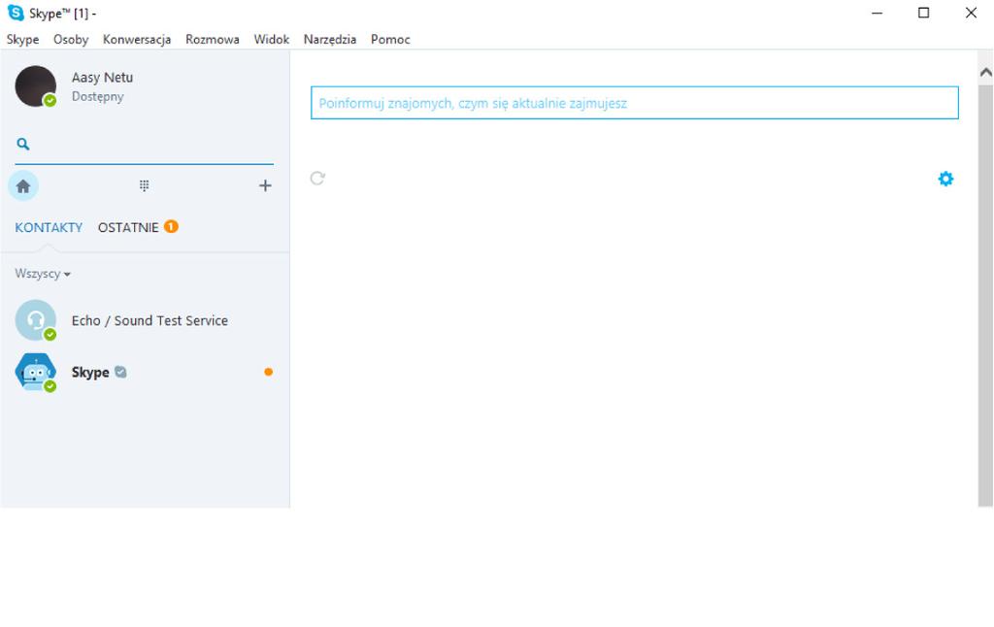Maximize the Skype window
Screen dimensions: 994x627
click(x=924, y=13)
